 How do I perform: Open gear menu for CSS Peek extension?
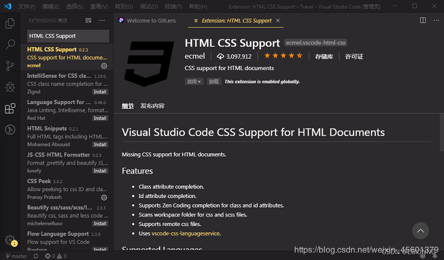[x=104, y=197]
